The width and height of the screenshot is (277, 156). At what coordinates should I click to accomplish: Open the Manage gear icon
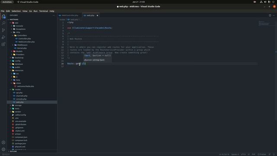coord(3,149)
